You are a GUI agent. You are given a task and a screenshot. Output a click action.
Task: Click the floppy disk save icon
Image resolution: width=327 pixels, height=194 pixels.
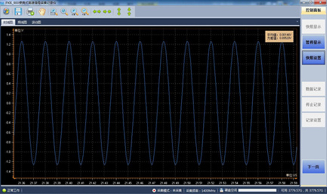pos(18,11)
